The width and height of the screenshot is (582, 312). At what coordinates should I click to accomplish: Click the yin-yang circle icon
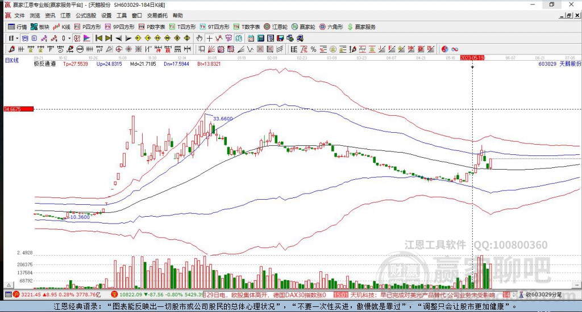point(444,49)
